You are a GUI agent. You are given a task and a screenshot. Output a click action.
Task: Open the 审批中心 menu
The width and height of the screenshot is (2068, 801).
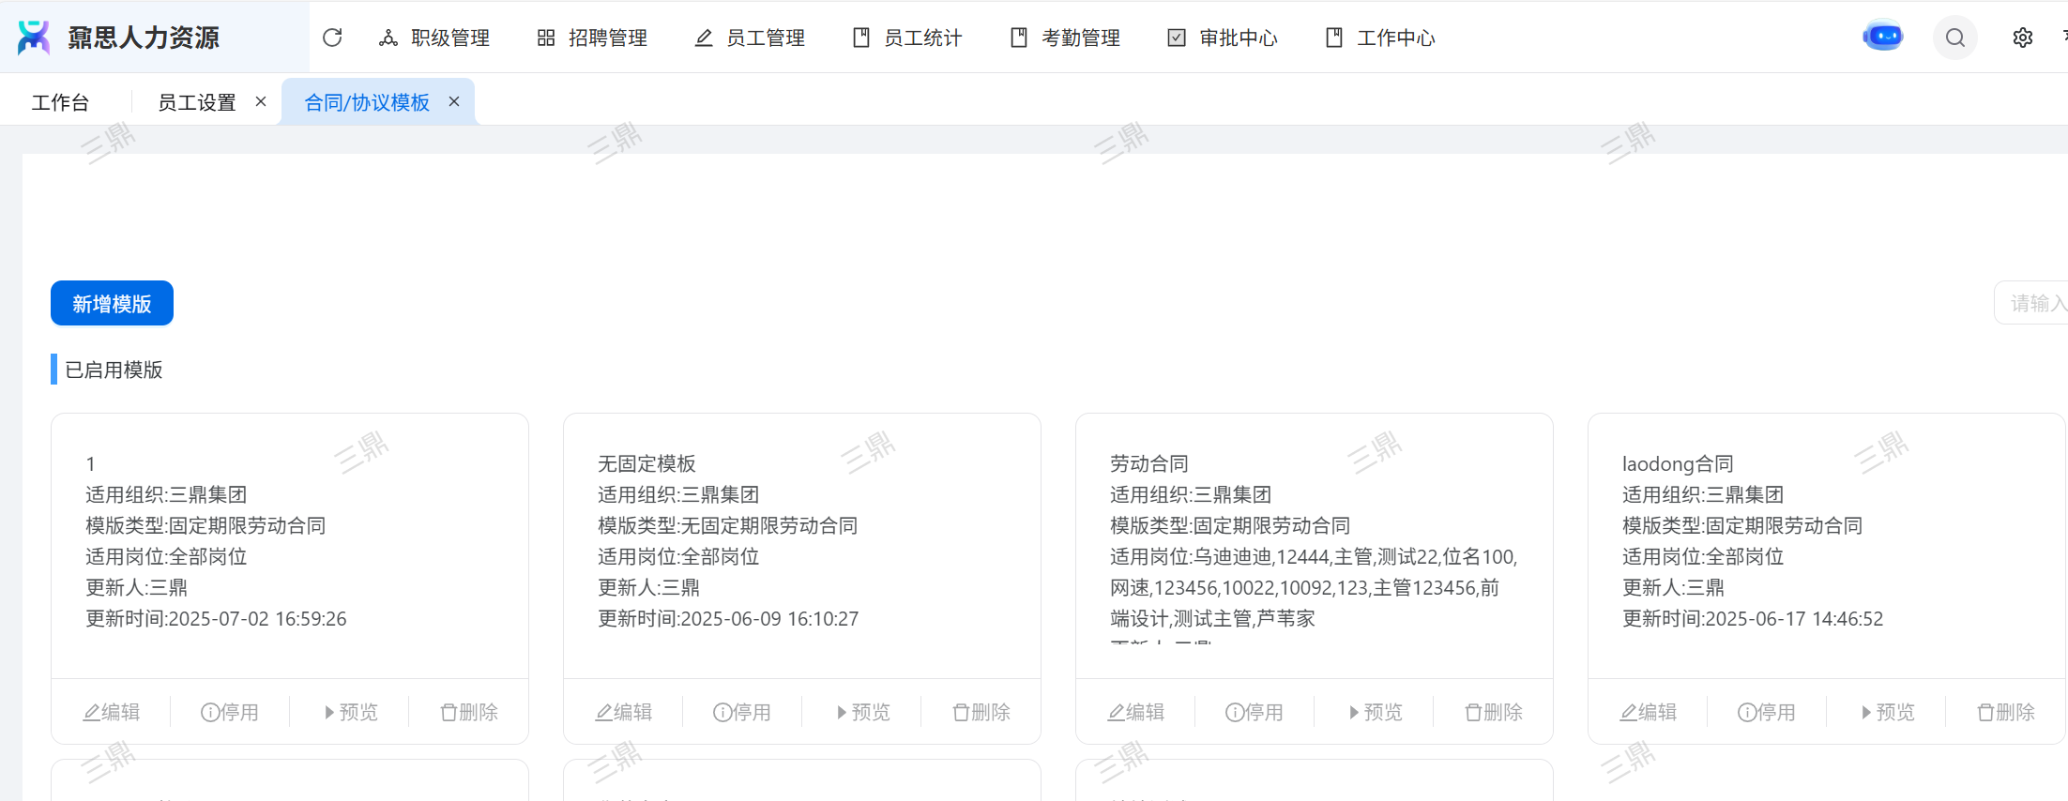tap(1223, 38)
